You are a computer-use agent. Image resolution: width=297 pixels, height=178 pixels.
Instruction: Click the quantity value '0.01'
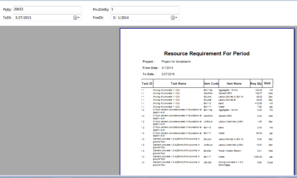coord(260,151)
